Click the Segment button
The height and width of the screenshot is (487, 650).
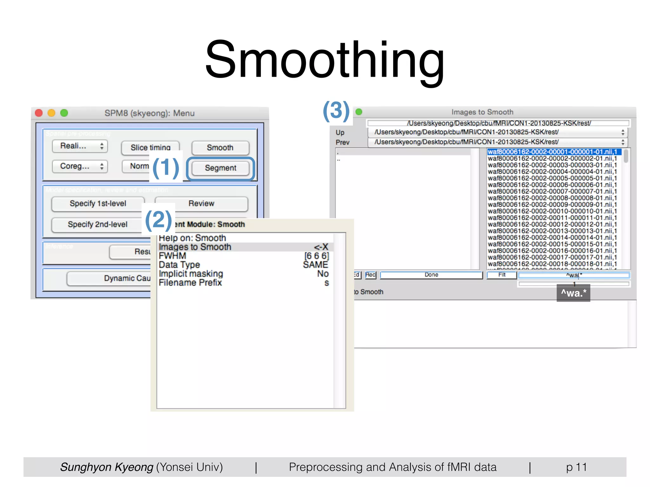(x=221, y=168)
